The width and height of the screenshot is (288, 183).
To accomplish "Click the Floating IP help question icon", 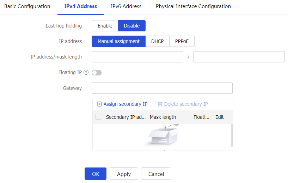I will (86, 73).
